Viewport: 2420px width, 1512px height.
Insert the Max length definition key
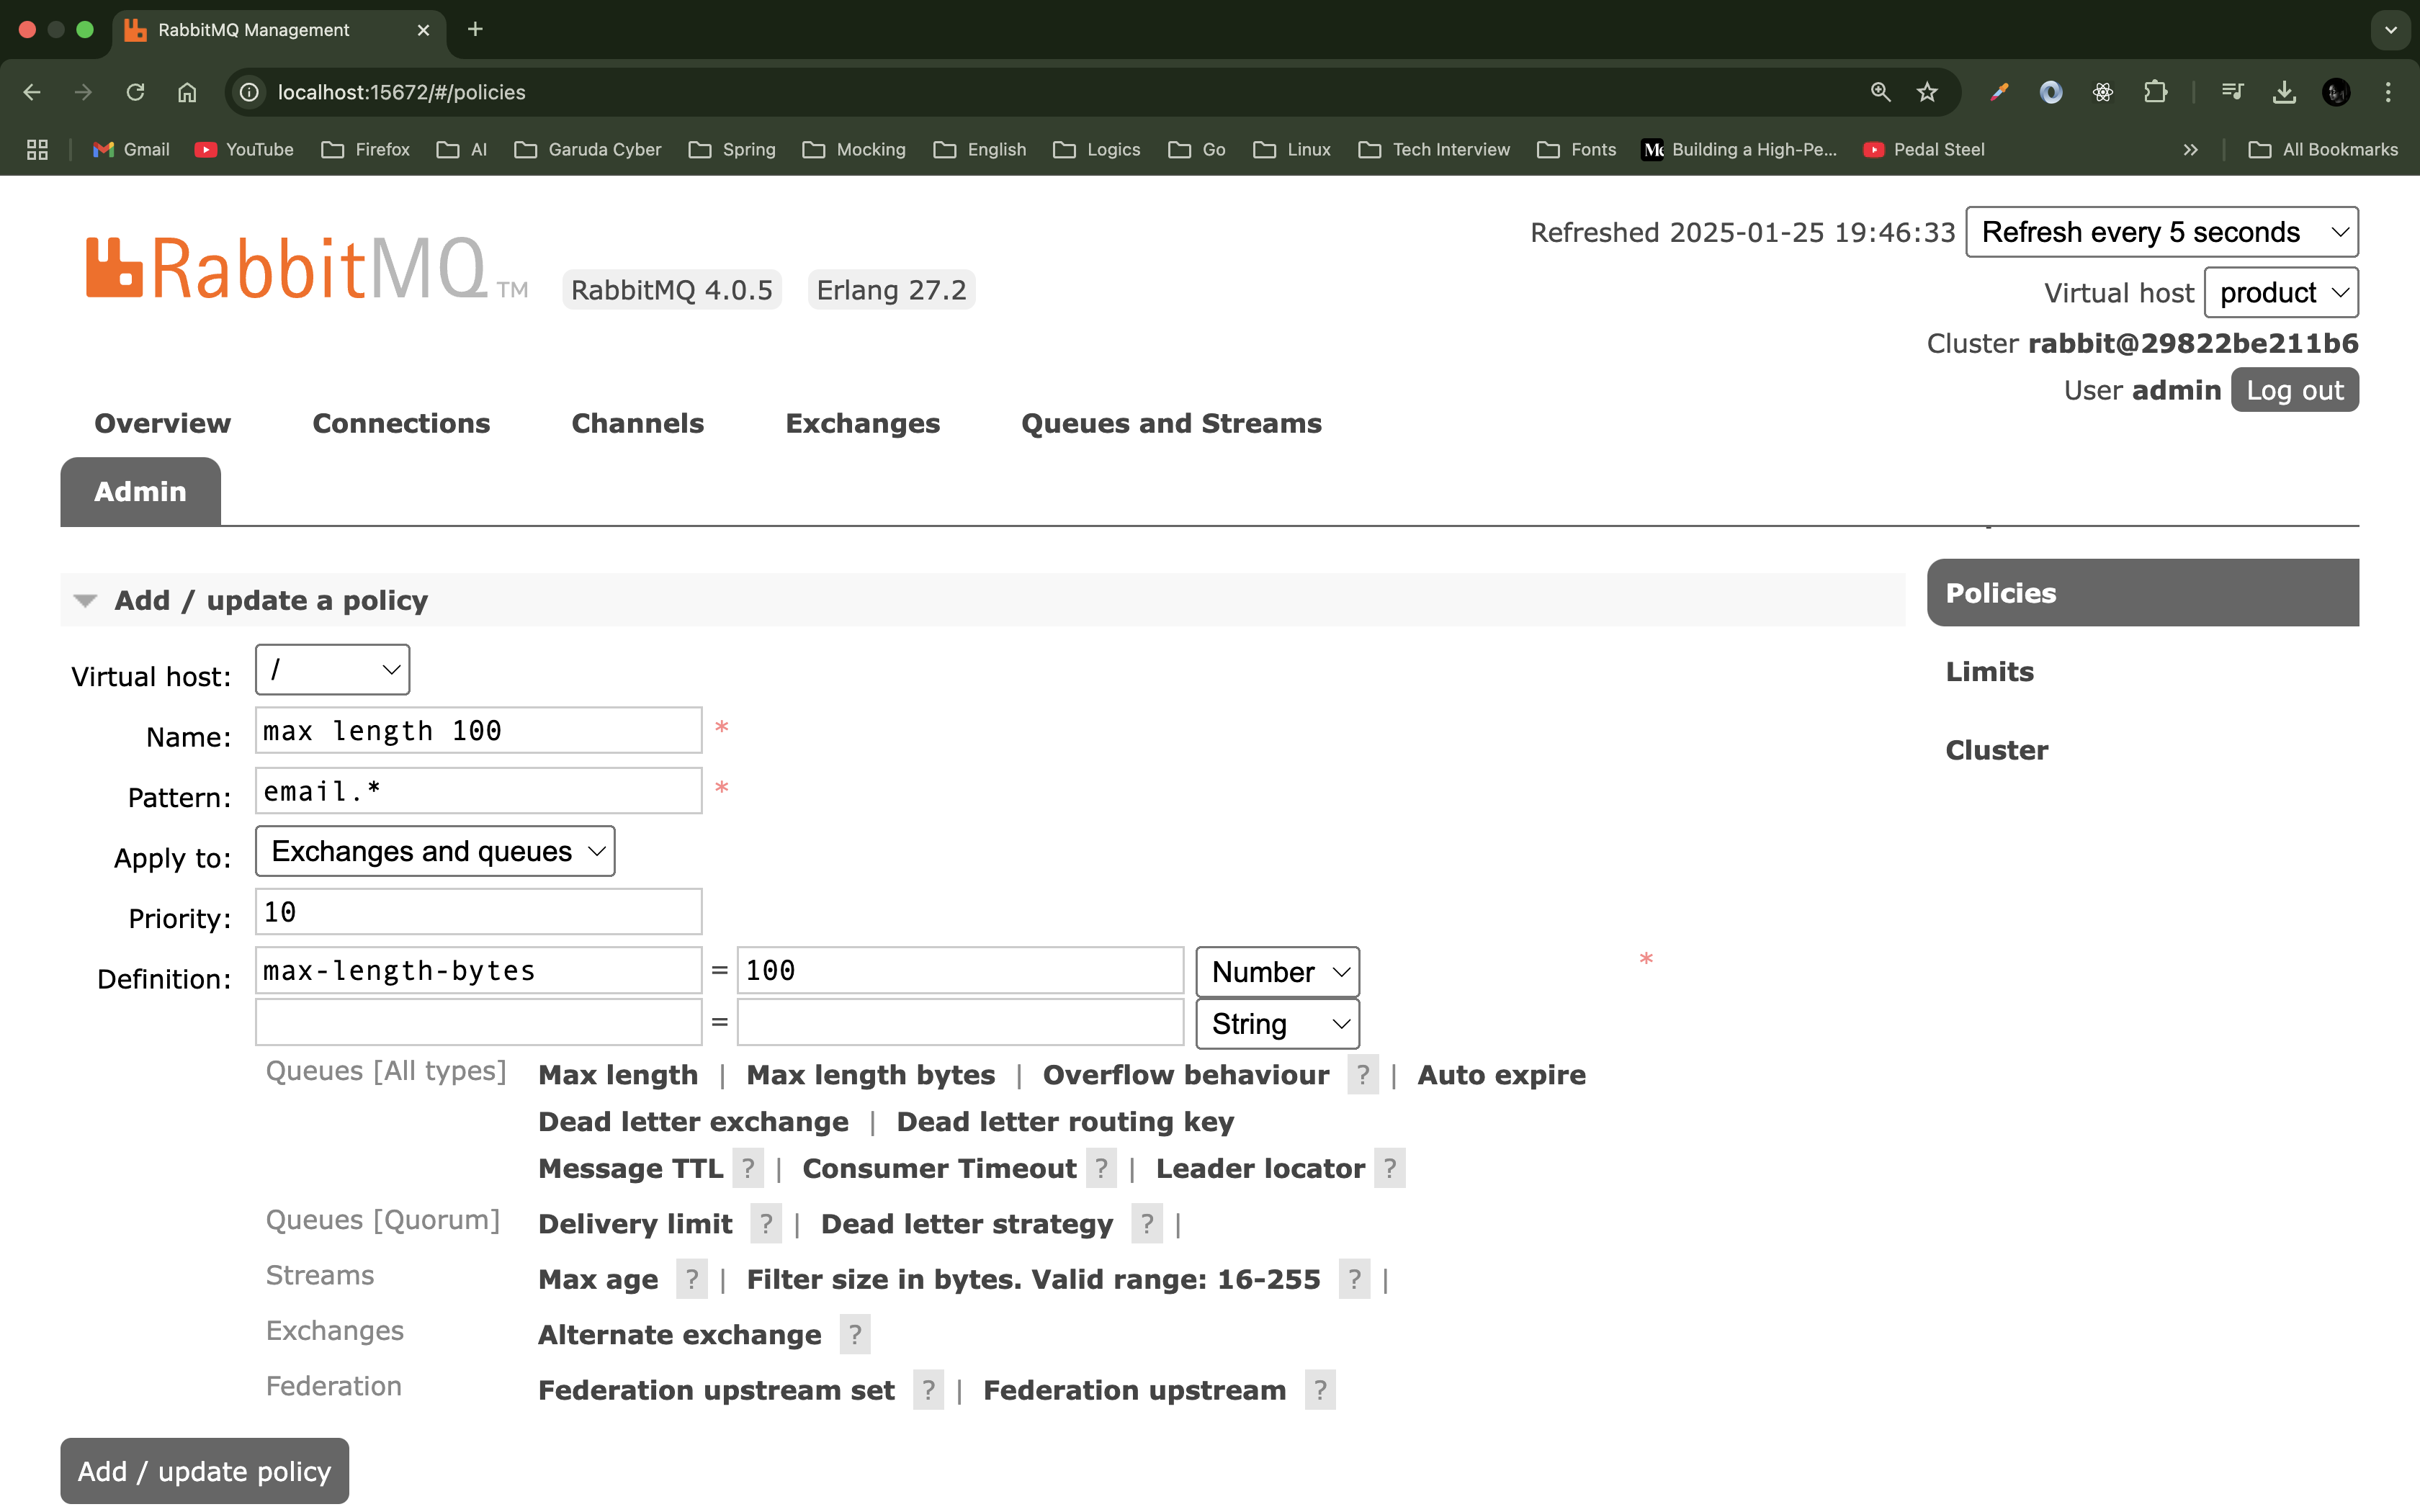(x=618, y=1075)
